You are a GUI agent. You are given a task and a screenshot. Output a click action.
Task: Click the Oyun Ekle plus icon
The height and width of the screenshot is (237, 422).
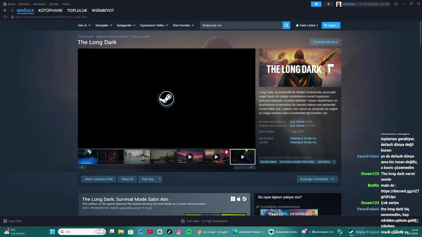5,221
